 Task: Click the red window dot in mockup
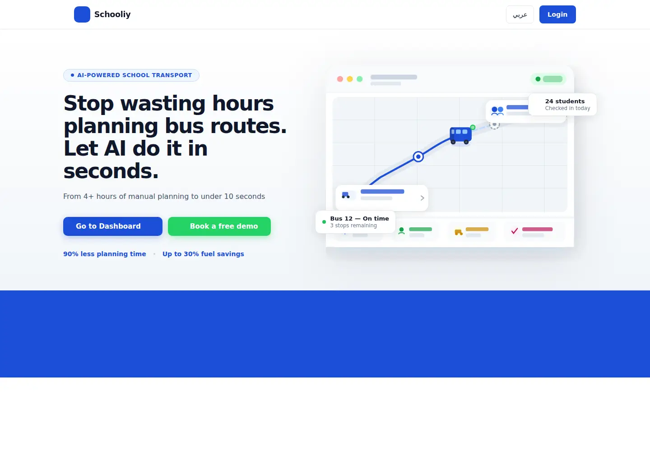(x=340, y=79)
